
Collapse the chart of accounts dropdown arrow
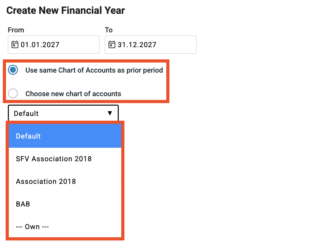pyautogui.click(x=110, y=113)
